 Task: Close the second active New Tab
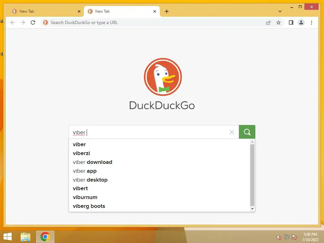click(x=154, y=11)
